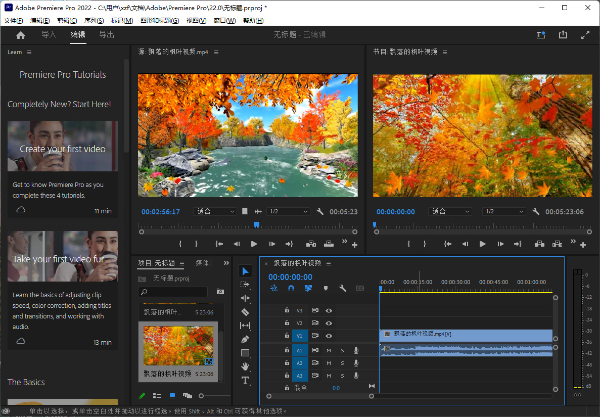Click the Project panel zoom slider handle
The width and height of the screenshot is (600, 417).
click(201, 396)
